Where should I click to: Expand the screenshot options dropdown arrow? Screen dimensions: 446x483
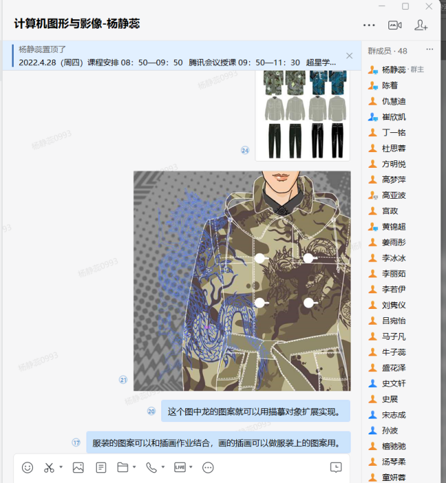coord(61,467)
